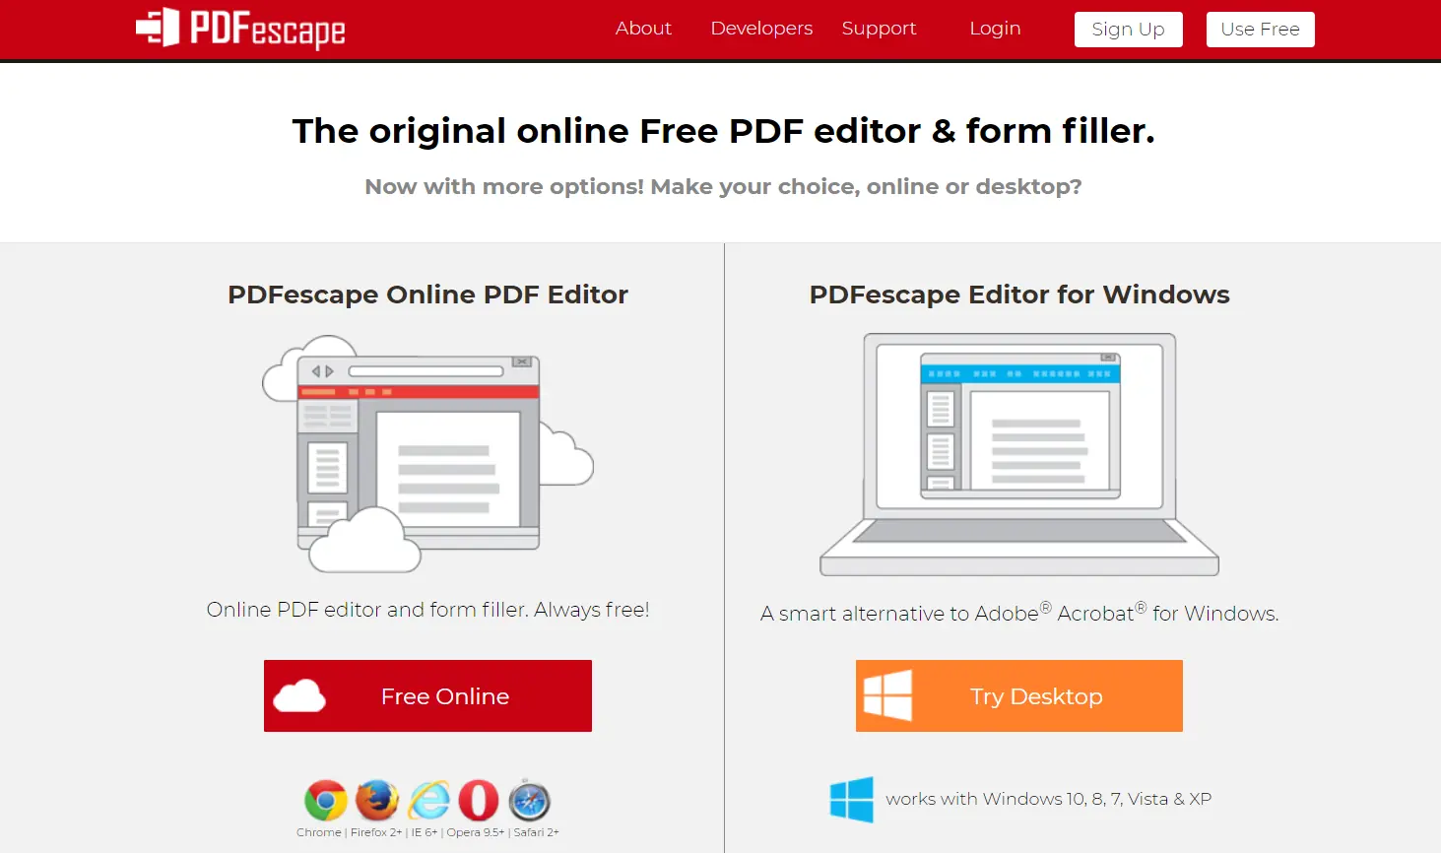Click 'works with Windows 10, 8, 7' text

tap(1048, 799)
